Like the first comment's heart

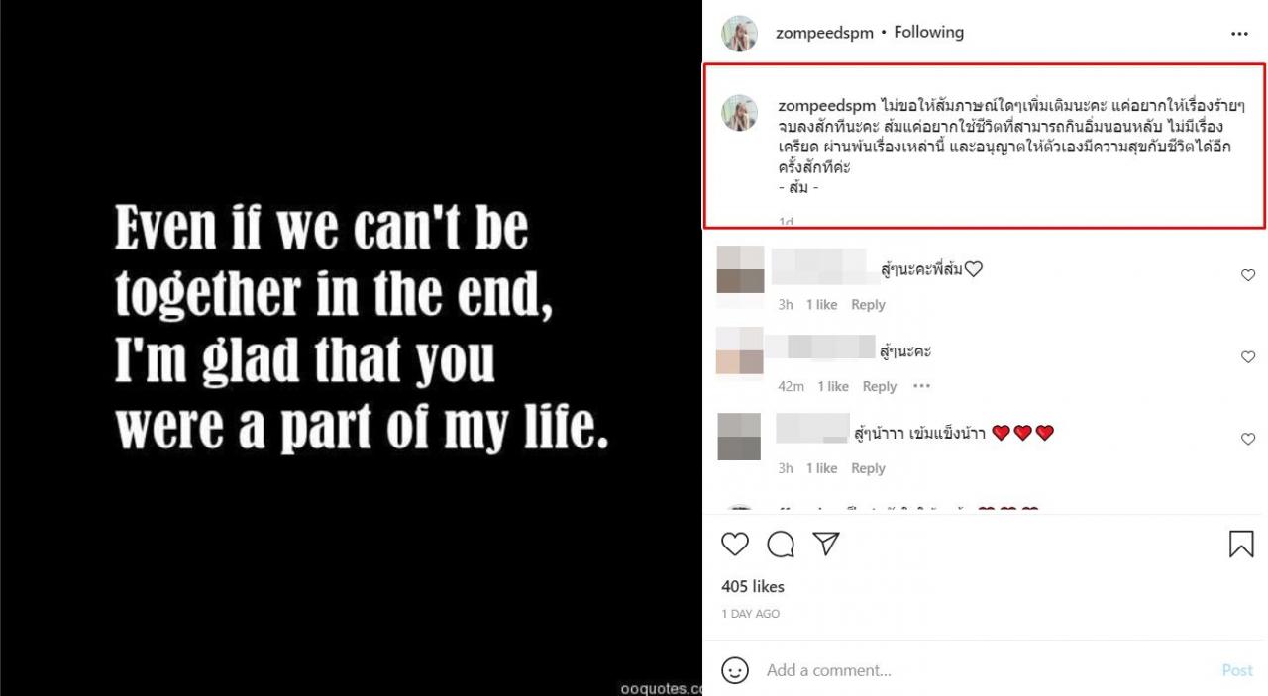tap(1248, 275)
